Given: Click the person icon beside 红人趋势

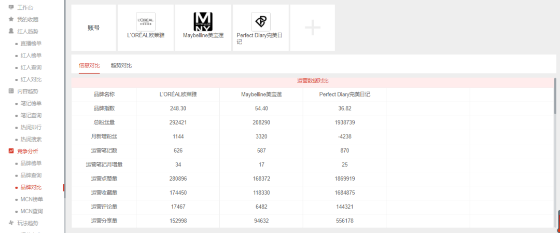Looking at the screenshot, I should tap(11, 31).
